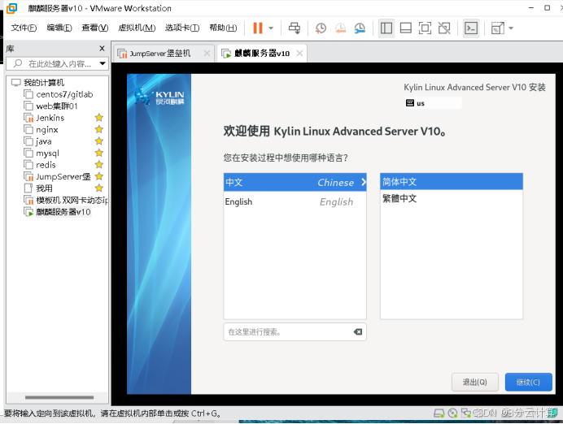Select the nginx virtual machine

coord(46,129)
